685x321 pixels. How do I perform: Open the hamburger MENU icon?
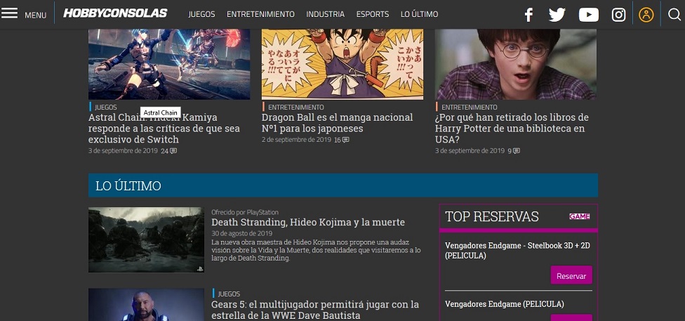click(x=9, y=13)
